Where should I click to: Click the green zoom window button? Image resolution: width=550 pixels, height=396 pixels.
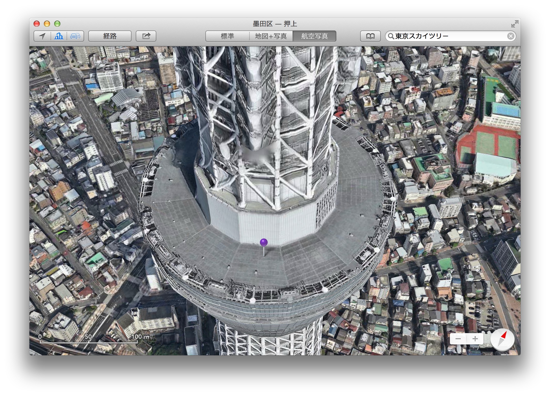[57, 24]
